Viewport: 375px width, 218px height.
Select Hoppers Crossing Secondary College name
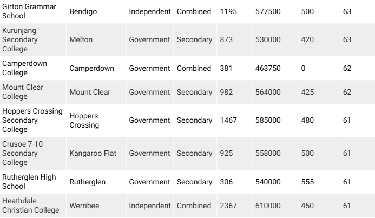click(x=32, y=120)
